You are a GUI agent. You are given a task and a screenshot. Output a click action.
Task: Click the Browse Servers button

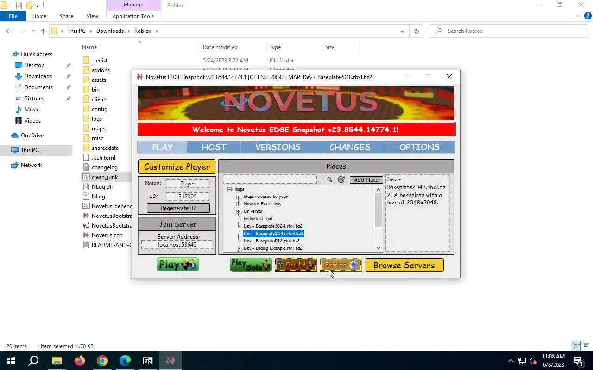(404, 265)
